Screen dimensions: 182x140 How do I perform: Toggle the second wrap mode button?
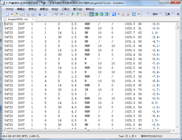(97, 14)
